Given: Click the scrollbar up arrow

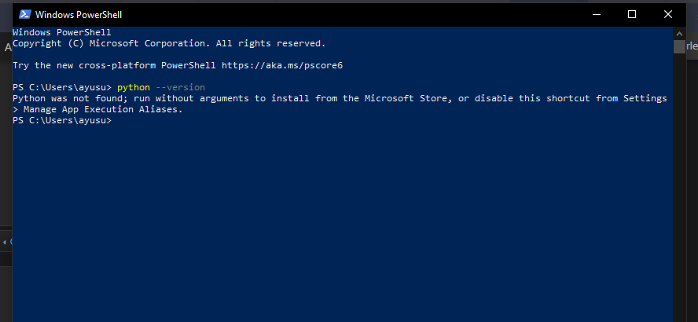Looking at the screenshot, I should coord(679,32).
